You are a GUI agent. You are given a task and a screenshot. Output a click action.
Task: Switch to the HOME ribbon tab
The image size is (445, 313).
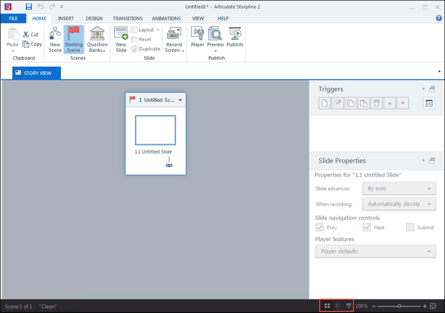[x=39, y=18]
